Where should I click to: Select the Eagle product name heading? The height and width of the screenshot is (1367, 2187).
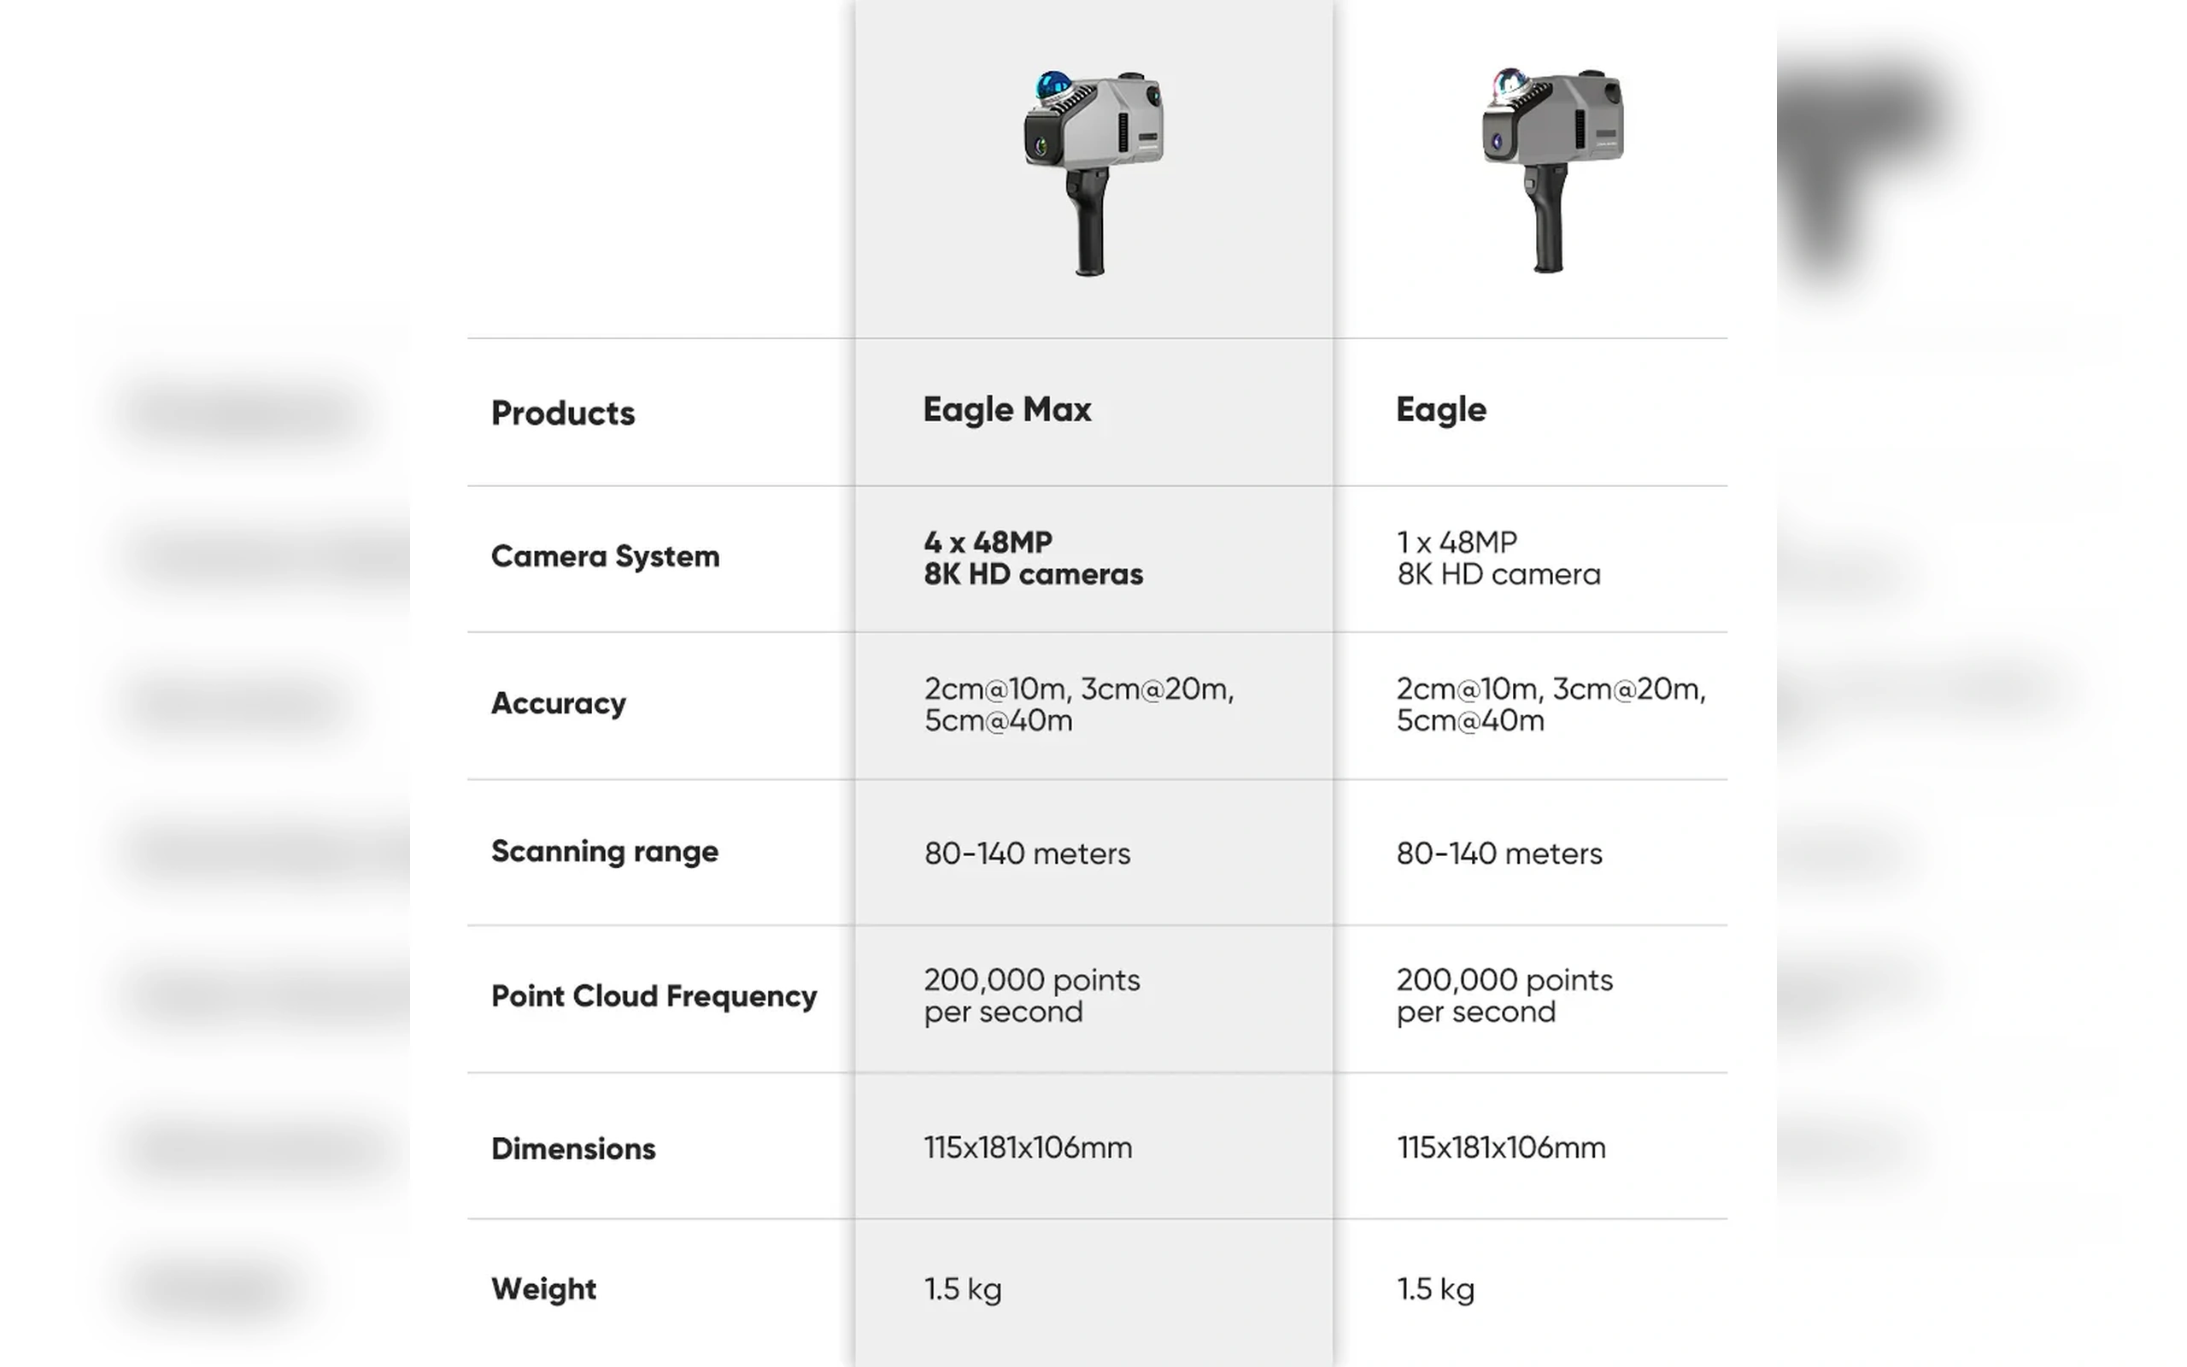click(x=1440, y=409)
